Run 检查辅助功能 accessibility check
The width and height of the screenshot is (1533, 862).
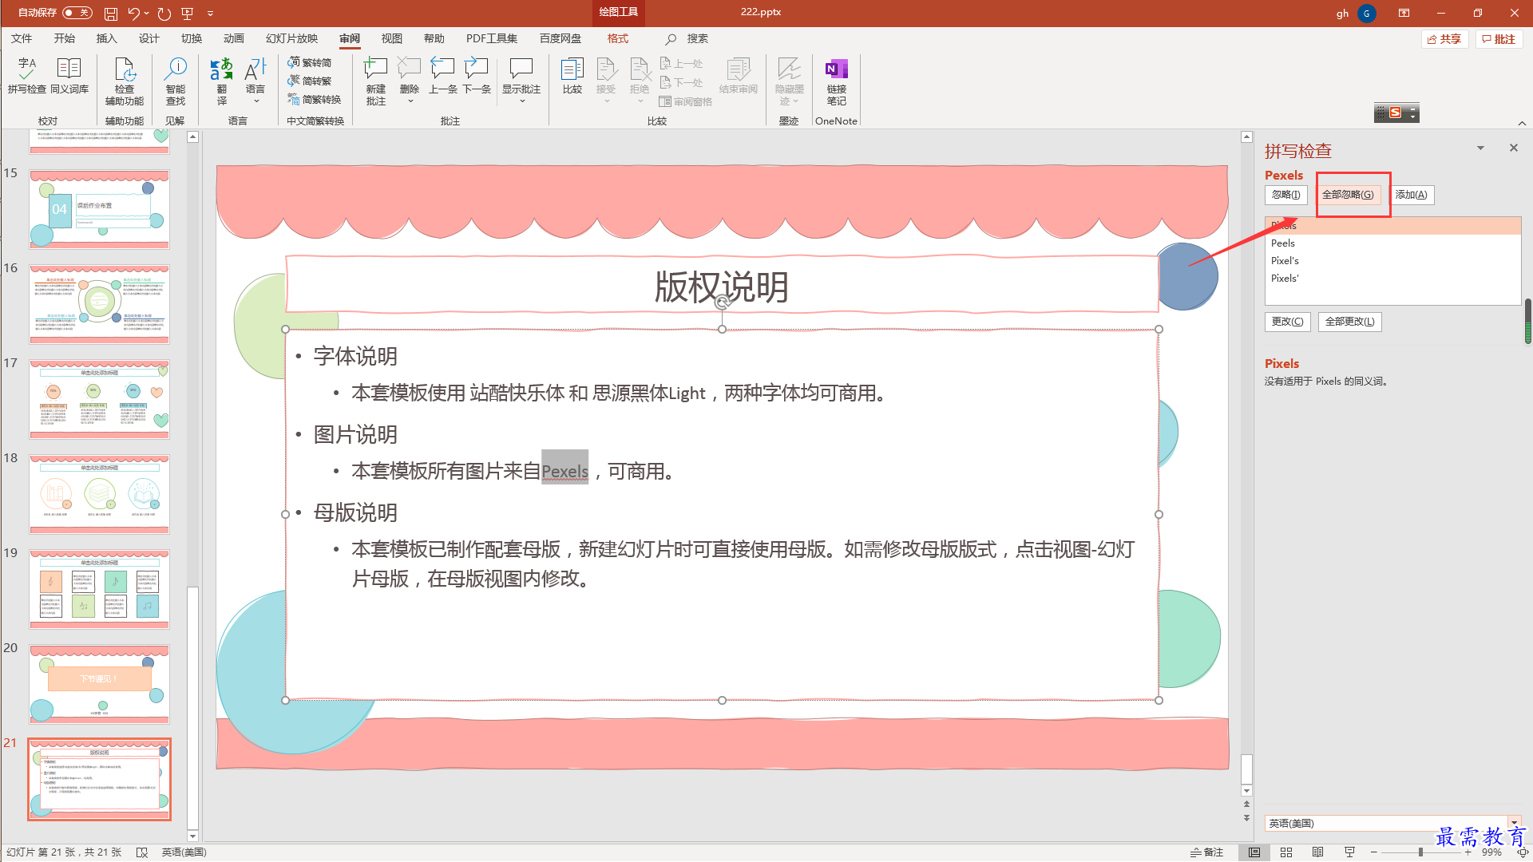coord(125,81)
